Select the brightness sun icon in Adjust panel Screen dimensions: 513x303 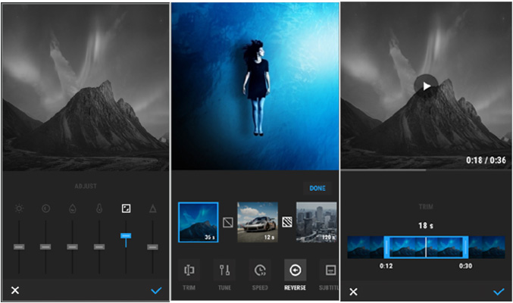(19, 208)
